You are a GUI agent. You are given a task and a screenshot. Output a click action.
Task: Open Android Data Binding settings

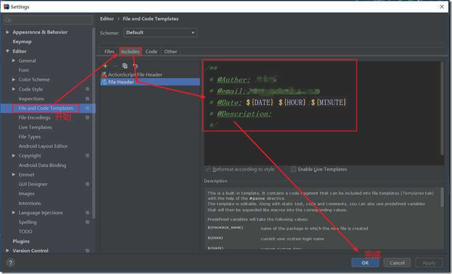tap(42, 165)
